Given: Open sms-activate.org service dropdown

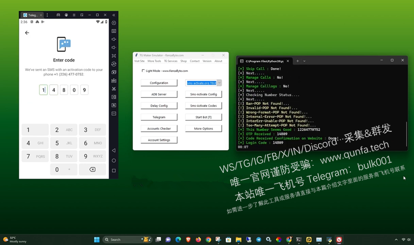Looking at the screenshot, I should [x=219, y=83].
